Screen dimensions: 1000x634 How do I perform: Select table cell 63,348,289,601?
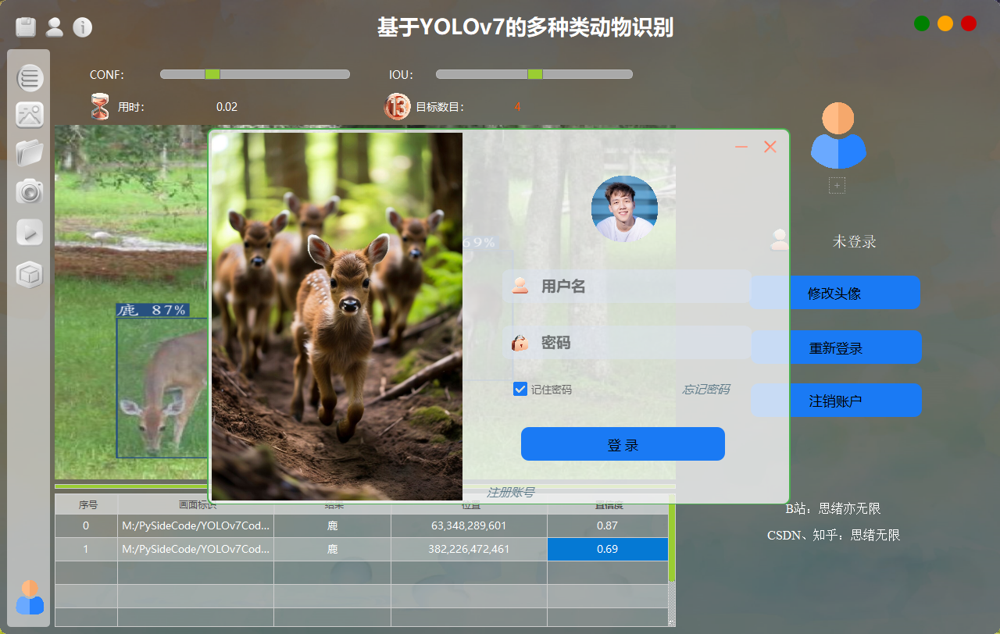(x=469, y=525)
